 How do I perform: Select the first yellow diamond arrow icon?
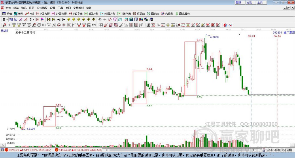click(x=69, y=19)
